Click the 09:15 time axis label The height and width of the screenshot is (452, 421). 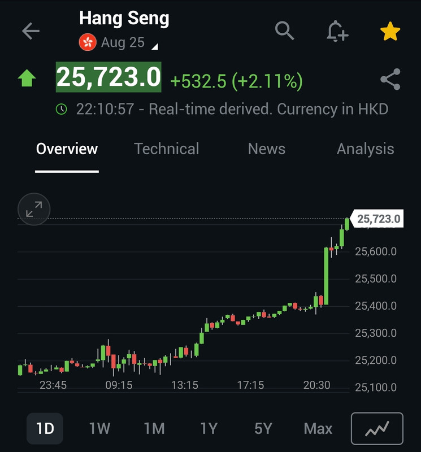click(119, 385)
